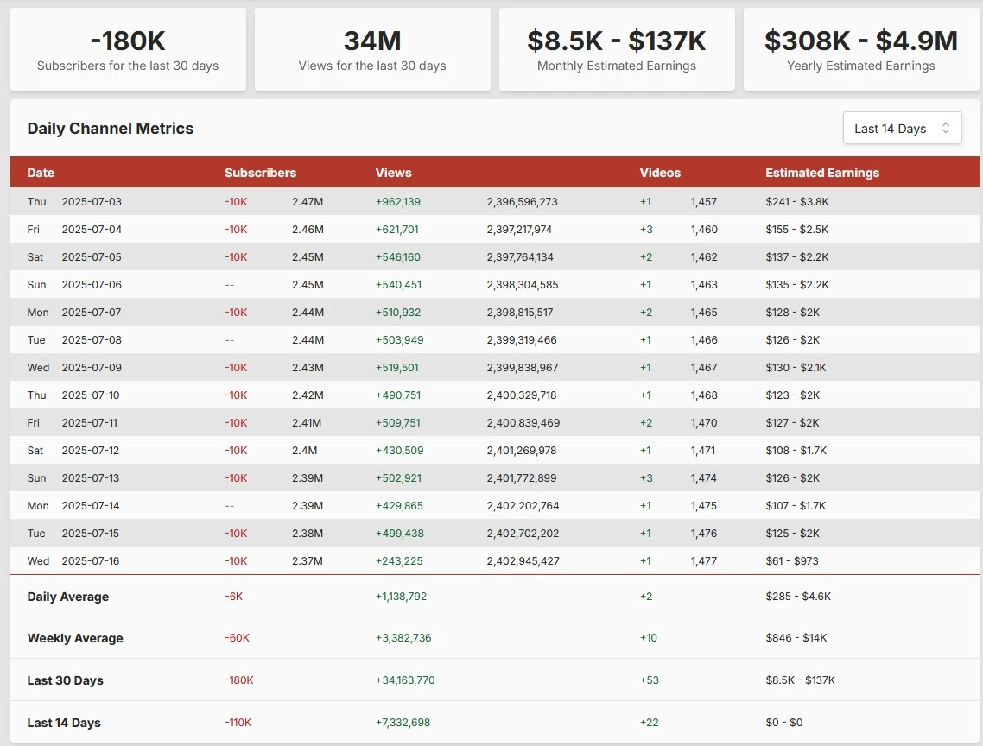
Task: Click weekly average views +3,382,736
Action: point(403,637)
